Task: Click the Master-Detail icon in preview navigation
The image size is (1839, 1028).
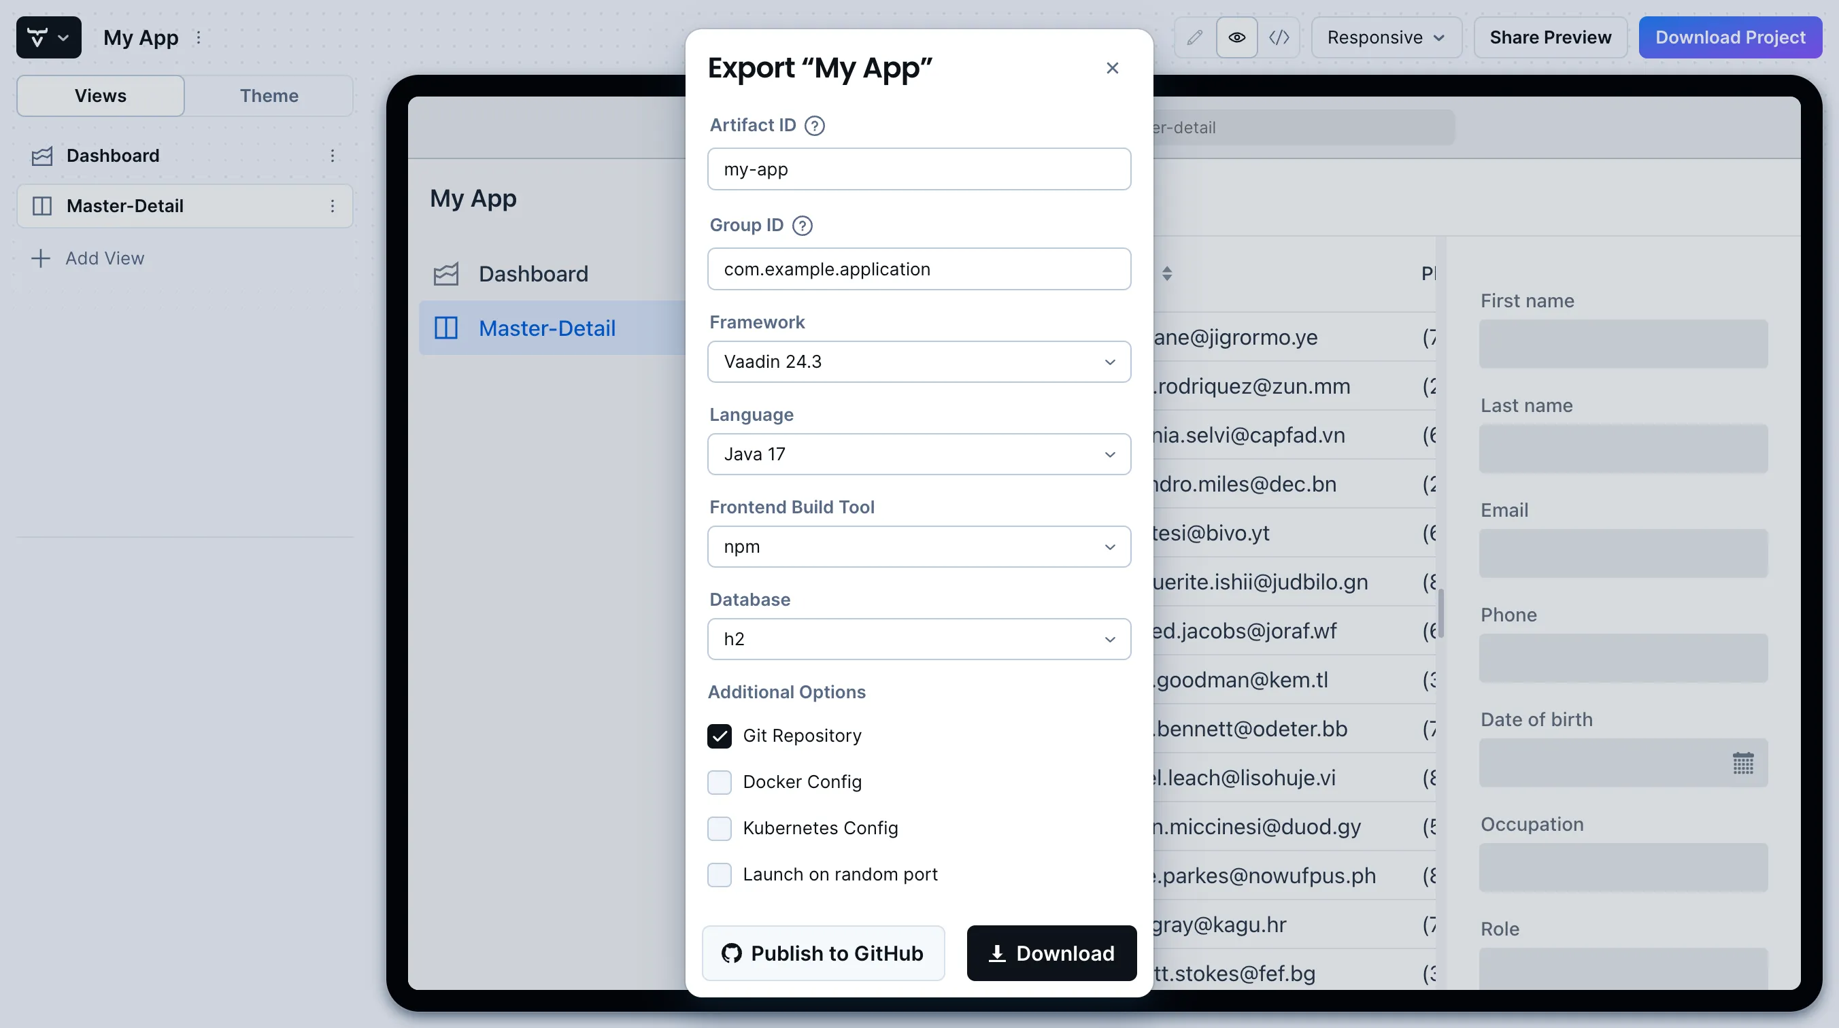Action: [446, 328]
